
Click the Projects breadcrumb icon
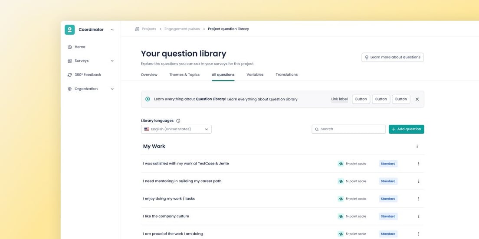point(137,29)
